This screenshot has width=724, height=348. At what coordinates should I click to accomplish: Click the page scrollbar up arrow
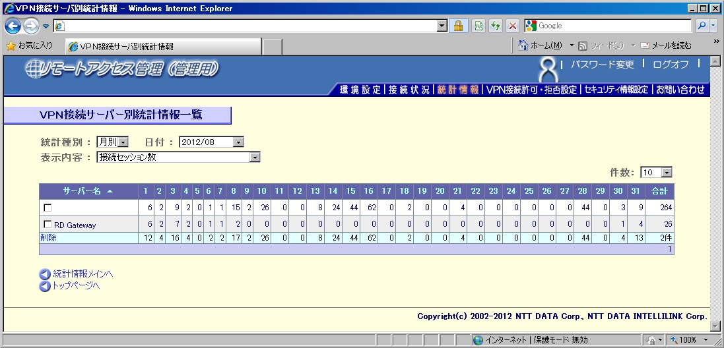715,61
